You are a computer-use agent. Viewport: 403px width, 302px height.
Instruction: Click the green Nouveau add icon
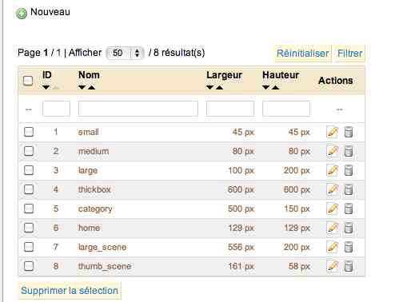click(22, 14)
